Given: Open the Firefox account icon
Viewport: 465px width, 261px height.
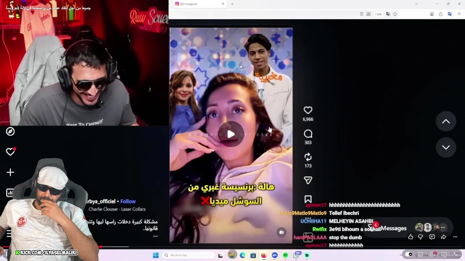Looking at the screenshot, I should tap(432, 14).
